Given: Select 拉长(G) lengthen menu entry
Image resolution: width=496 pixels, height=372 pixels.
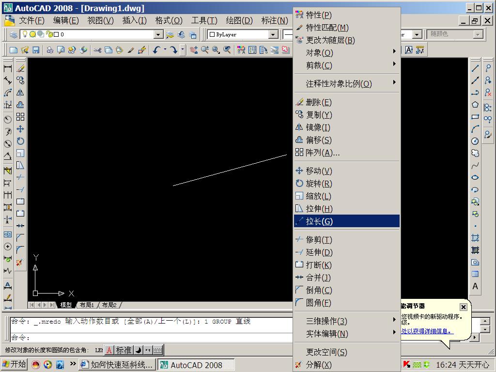Looking at the screenshot, I should tap(347, 221).
